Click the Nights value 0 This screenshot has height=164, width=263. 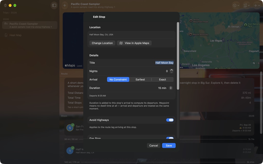(x=167, y=71)
